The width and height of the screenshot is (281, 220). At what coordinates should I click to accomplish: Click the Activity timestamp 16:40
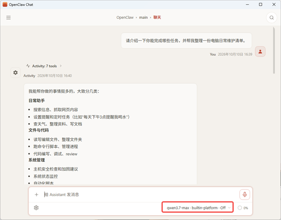point(54,76)
